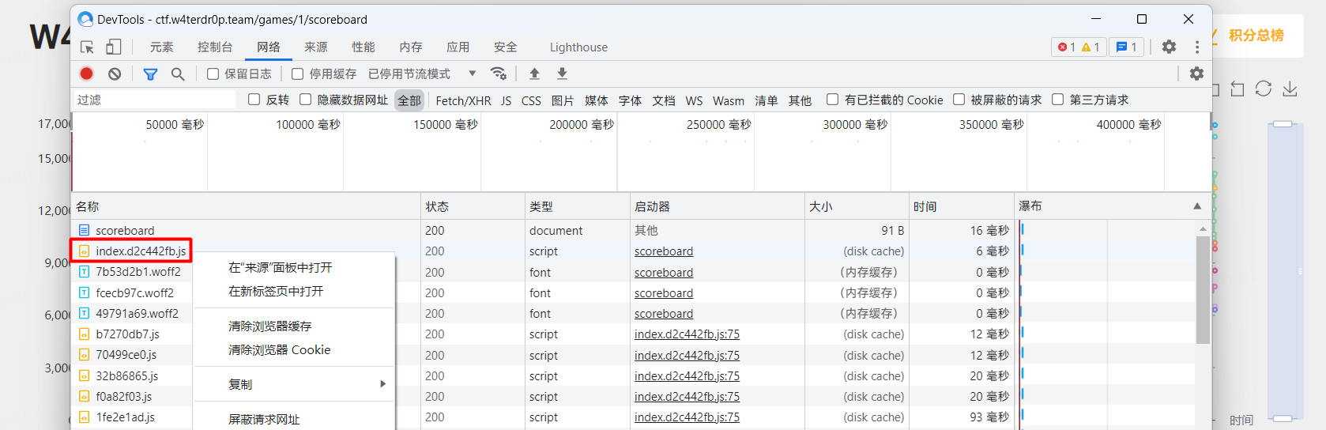Screen dimensions: 1326x430
Task: Clear the network log
Action: point(115,74)
